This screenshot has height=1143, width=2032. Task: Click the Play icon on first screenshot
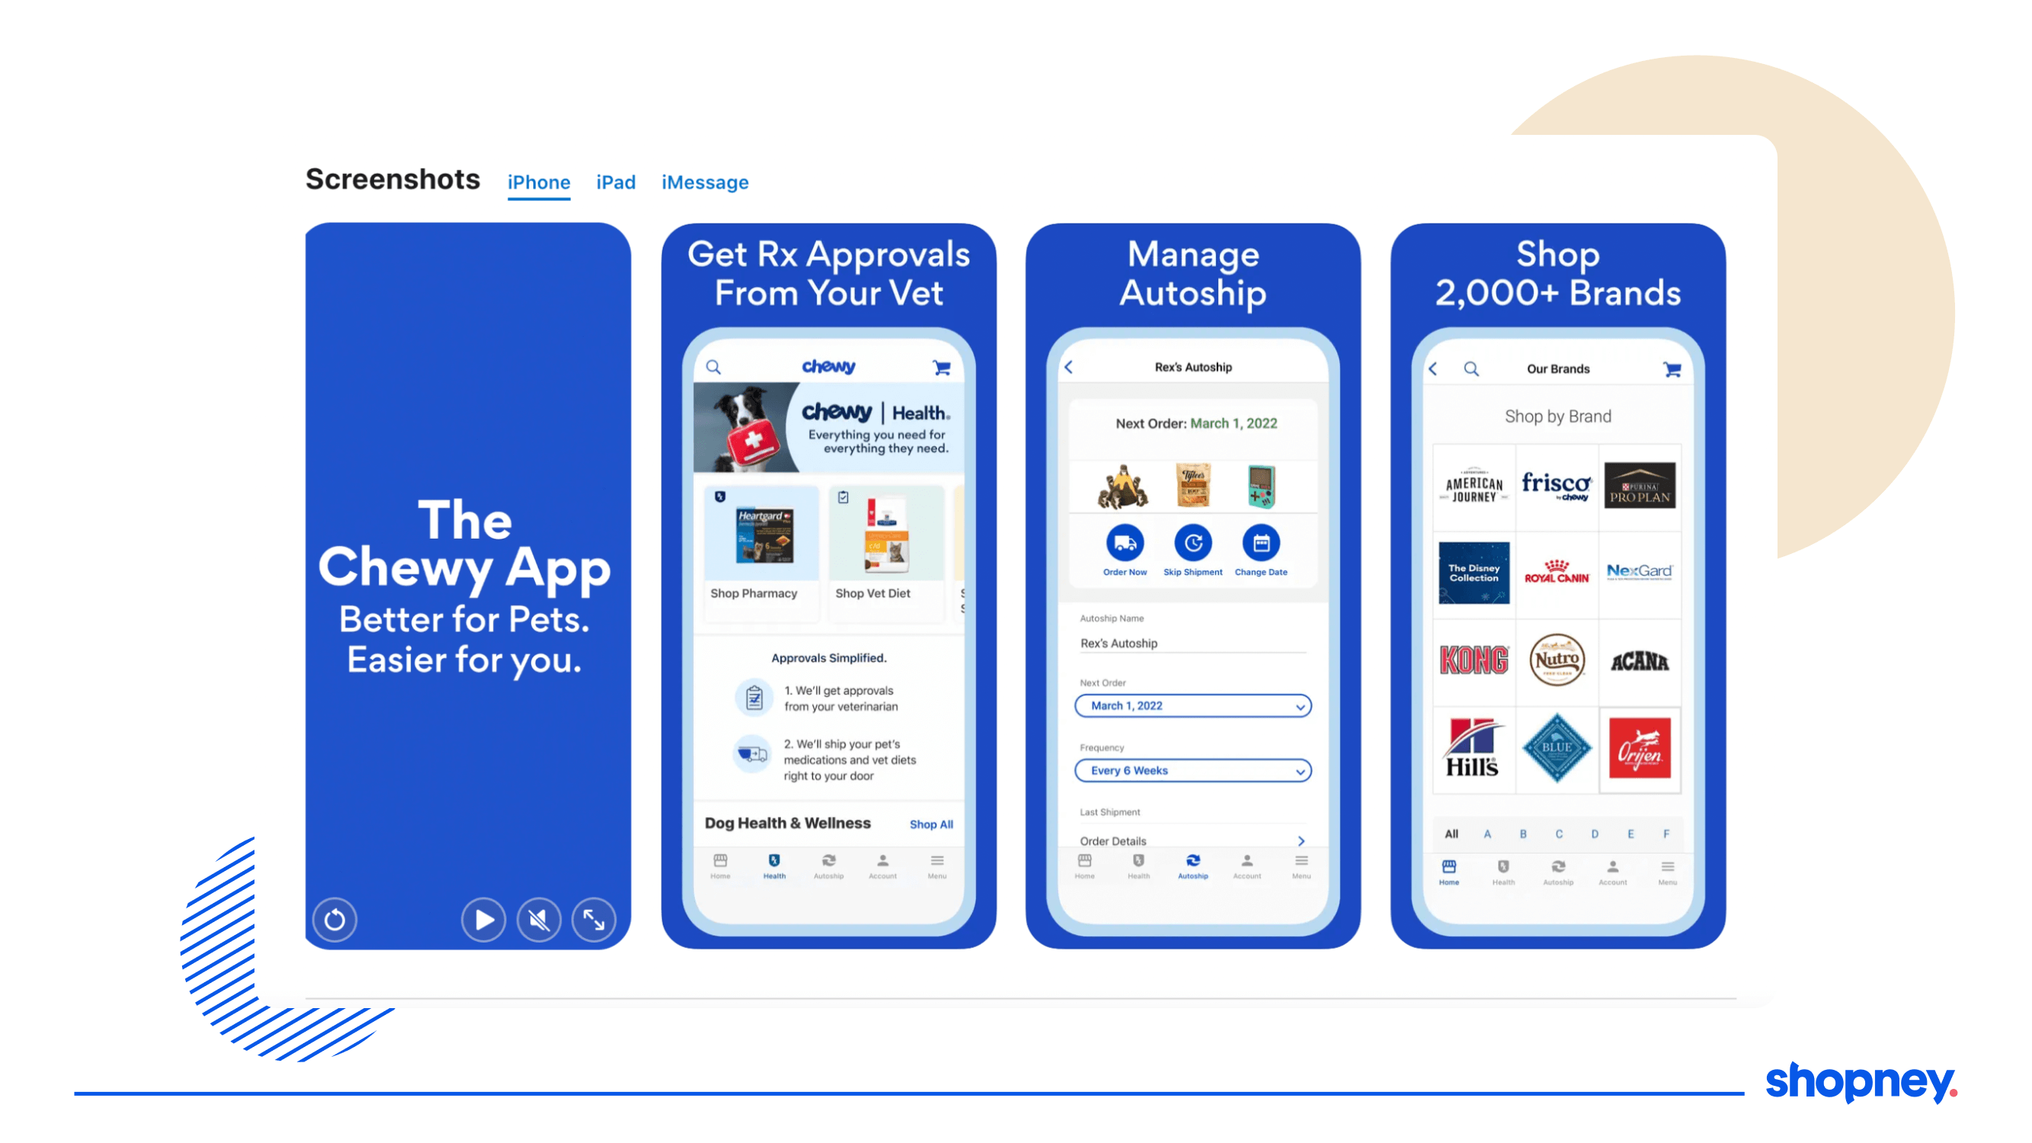[x=485, y=917]
